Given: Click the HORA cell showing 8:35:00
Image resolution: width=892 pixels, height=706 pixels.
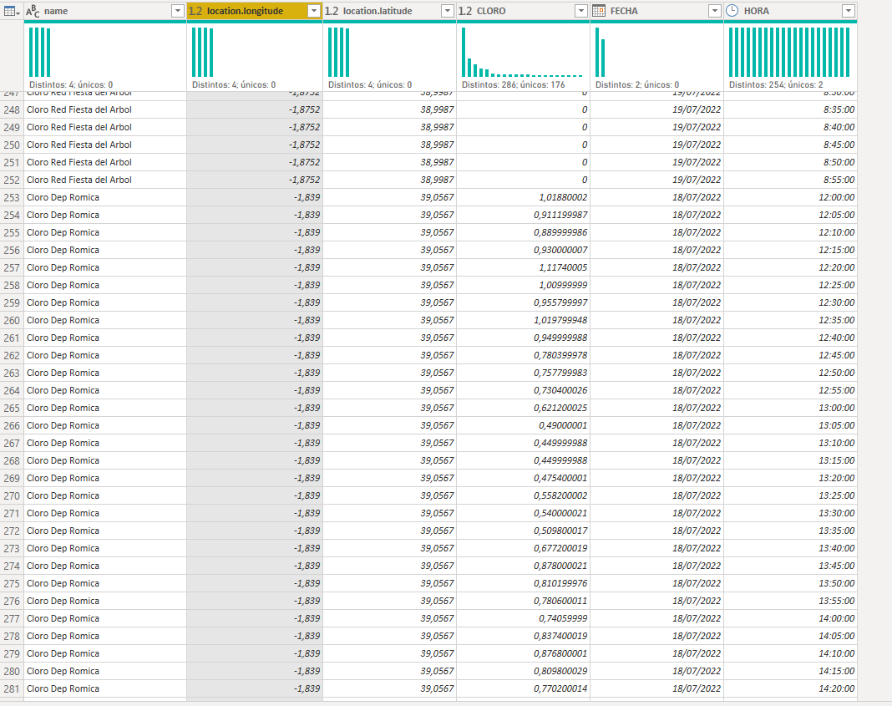Looking at the screenshot, I should pyautogui.click(x=791, y=109).
